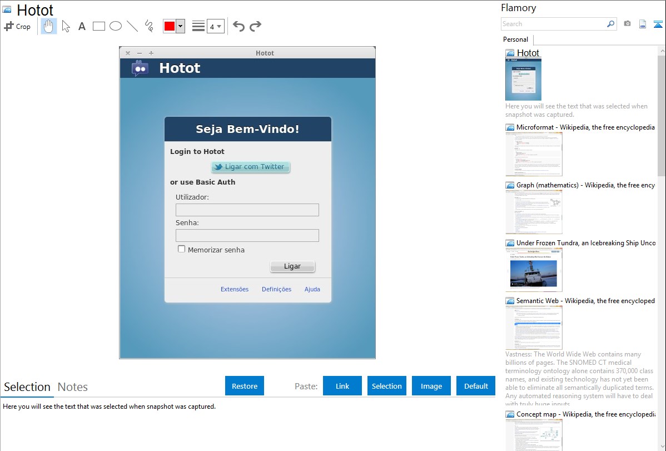Click icon beside Under Frozen Tundra entry
Screen dimensions: 666x451
point(510,243)
